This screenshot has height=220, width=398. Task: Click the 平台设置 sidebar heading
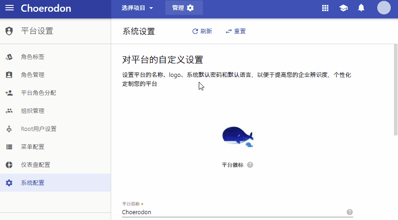coord(37,31)
